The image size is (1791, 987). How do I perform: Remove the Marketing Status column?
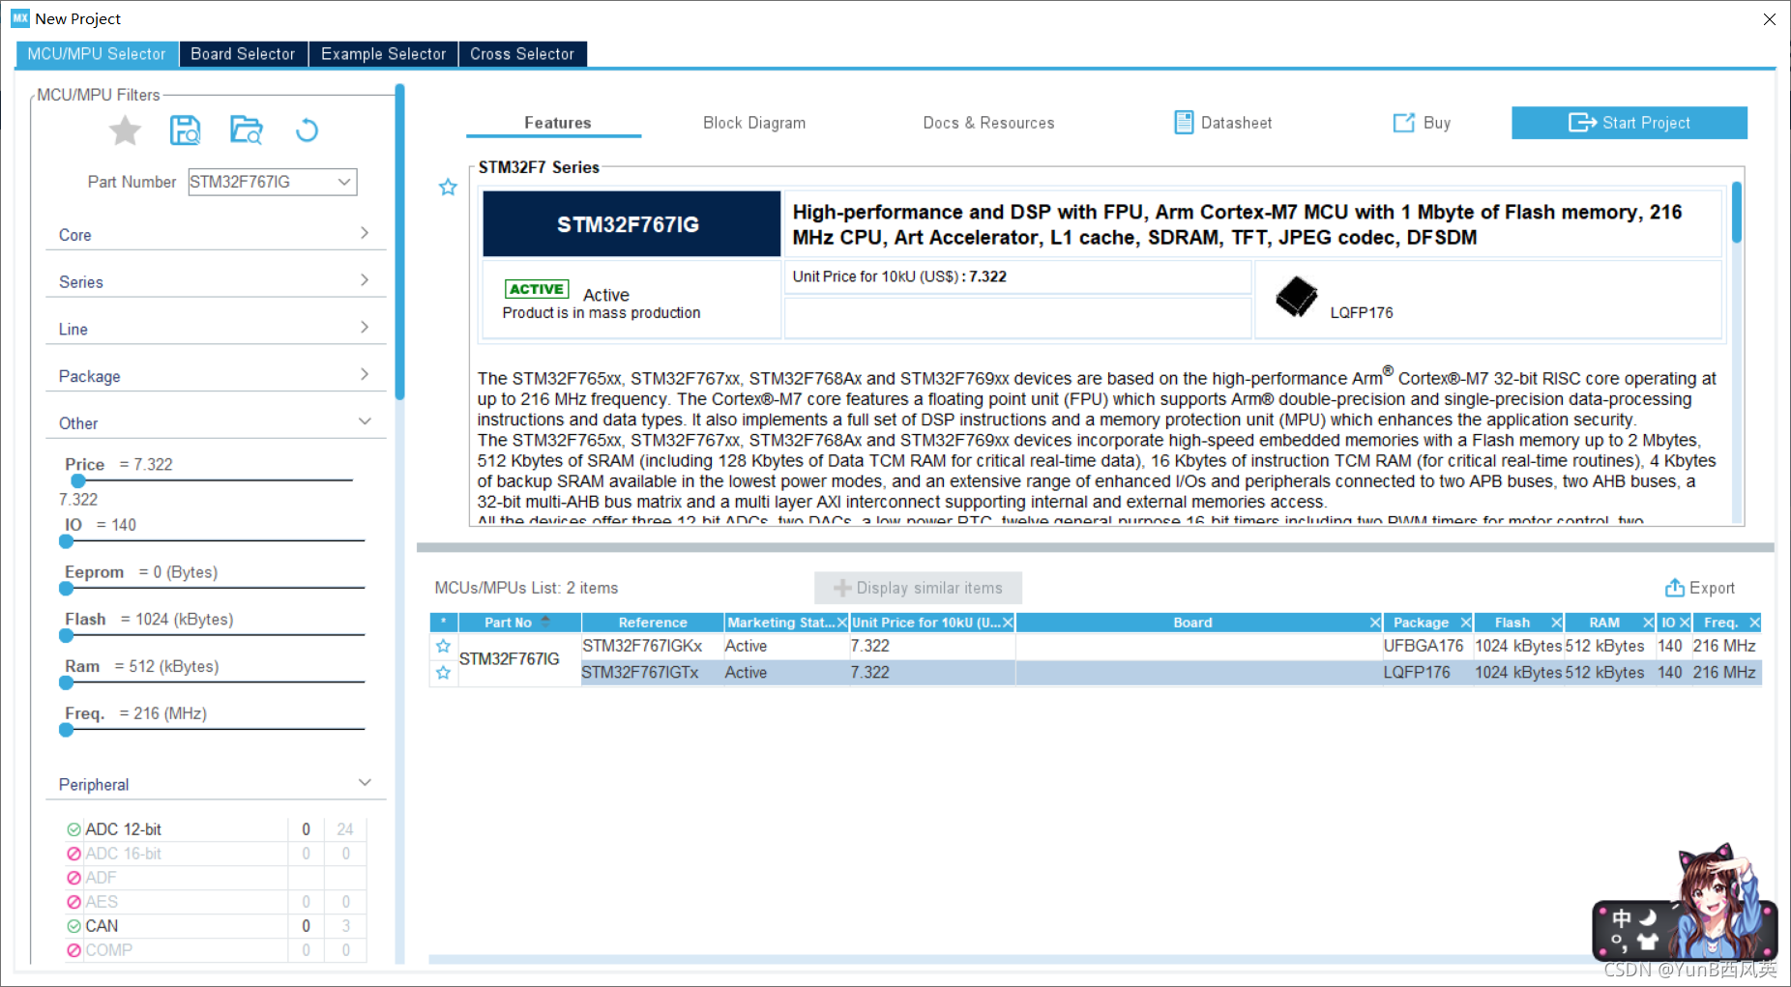point(841,623)
